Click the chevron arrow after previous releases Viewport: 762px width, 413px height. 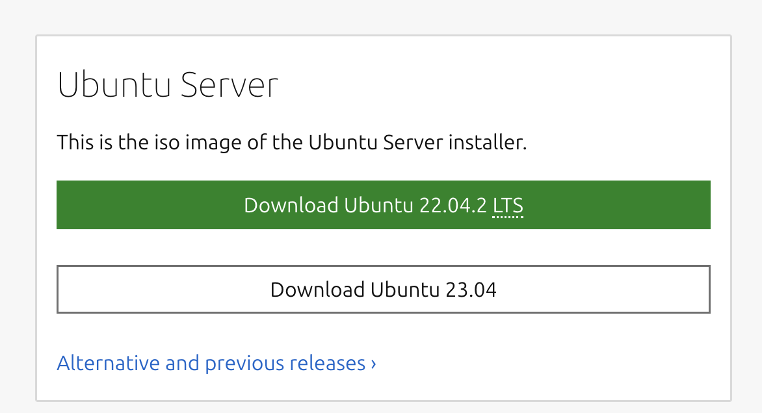pos(374,364)
